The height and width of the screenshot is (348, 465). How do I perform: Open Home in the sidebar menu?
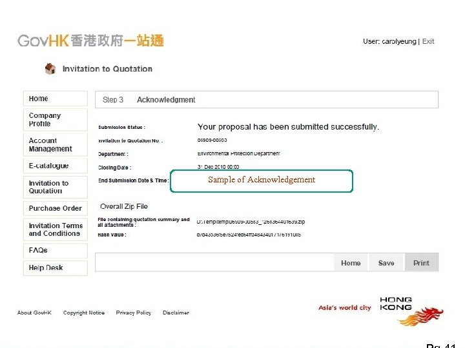point(56,99)
